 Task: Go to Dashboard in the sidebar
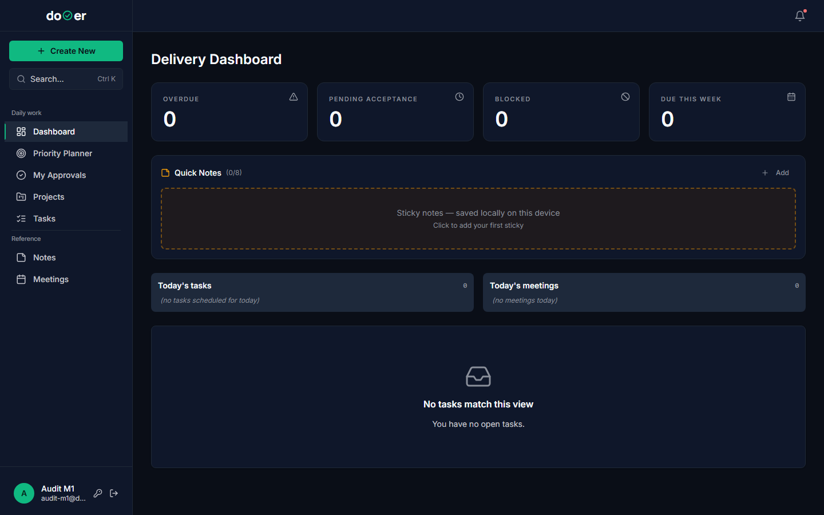click(x=66, y=132)
